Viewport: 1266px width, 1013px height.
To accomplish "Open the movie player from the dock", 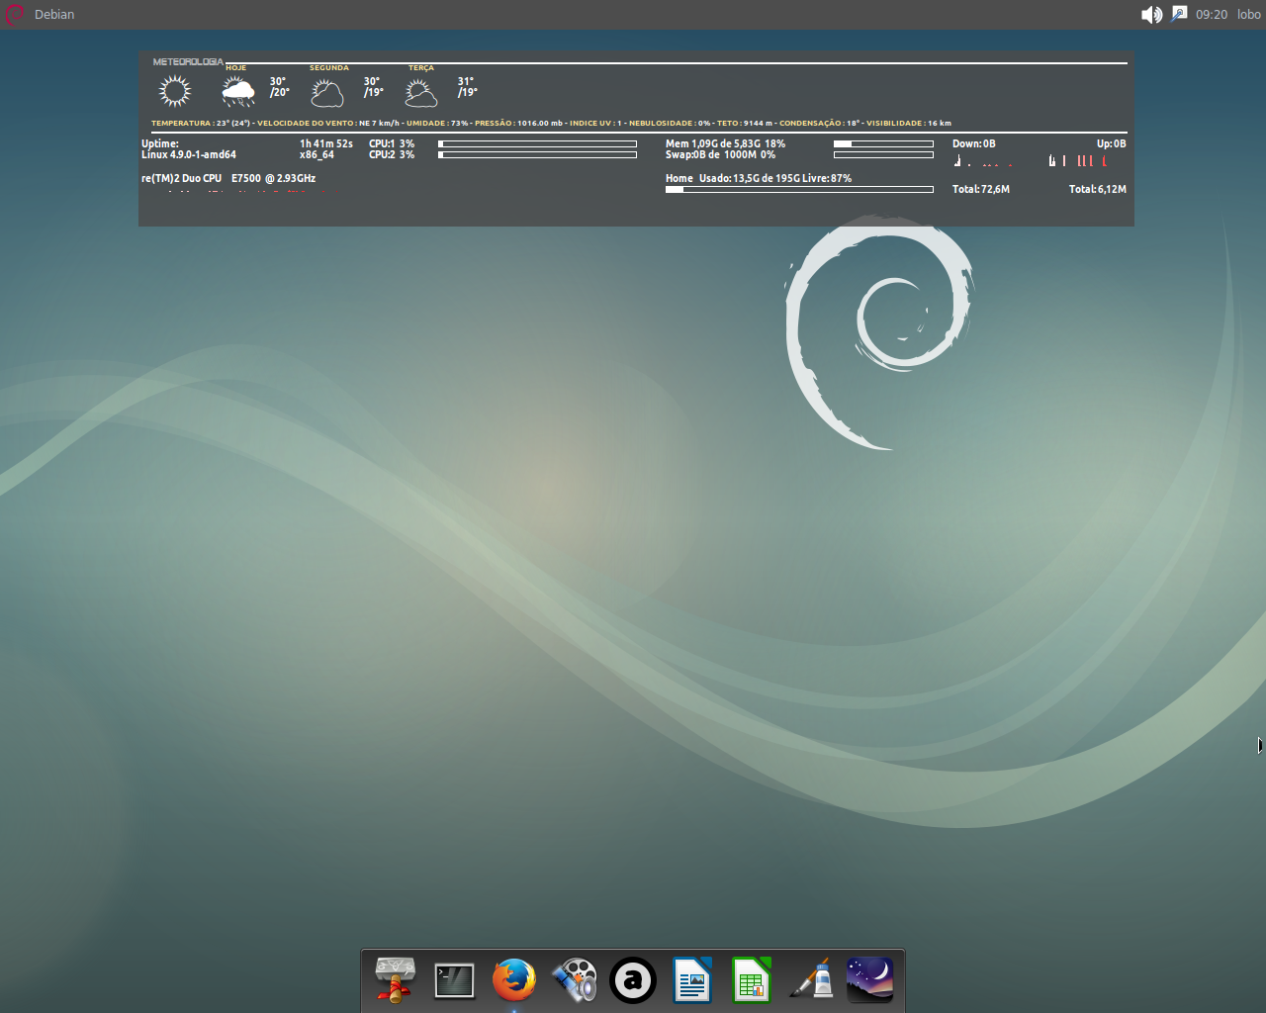I will tap(573, 980).
